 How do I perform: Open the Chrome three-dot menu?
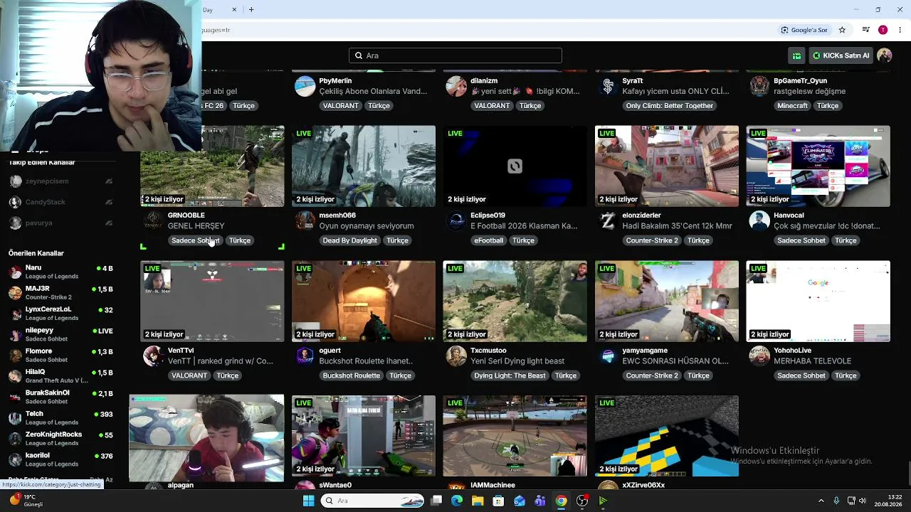[x=900, y=30]
